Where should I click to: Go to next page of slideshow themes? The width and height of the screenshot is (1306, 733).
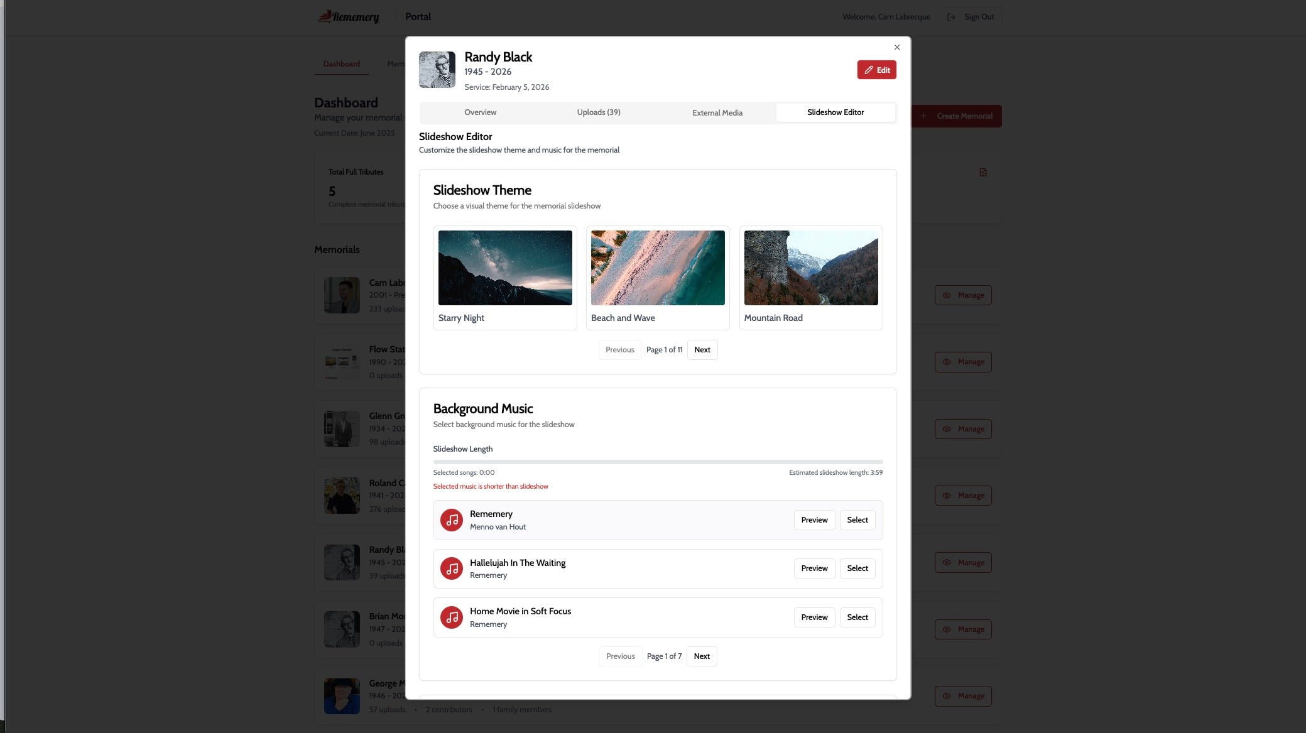[x=702, y=350]
